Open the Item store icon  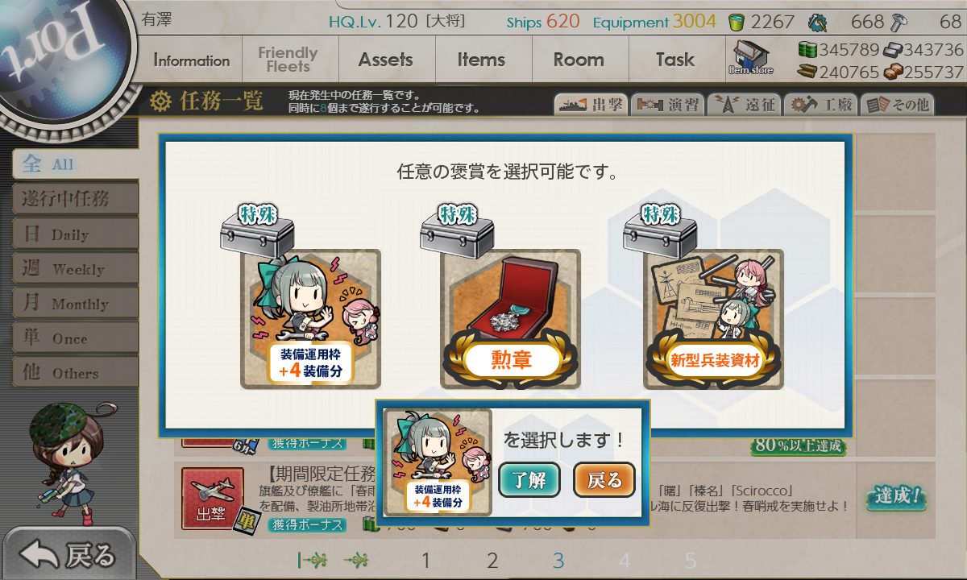[750, 58]
